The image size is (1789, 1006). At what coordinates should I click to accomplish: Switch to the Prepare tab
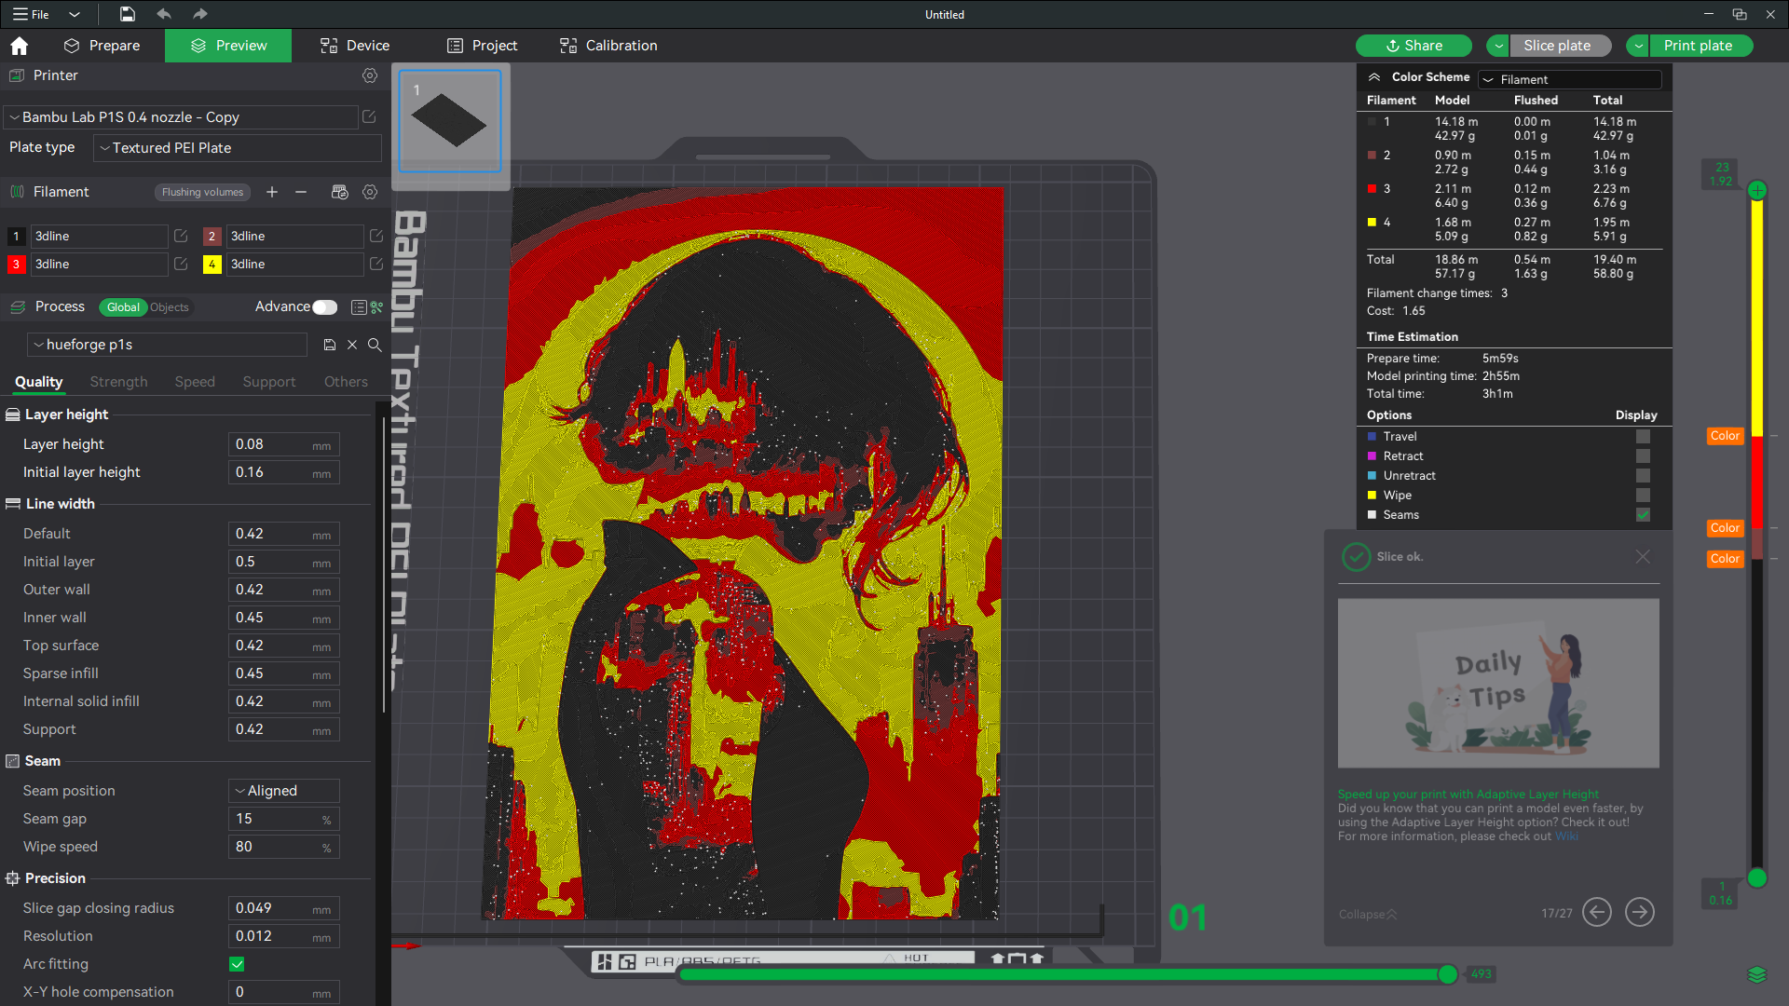102,46
